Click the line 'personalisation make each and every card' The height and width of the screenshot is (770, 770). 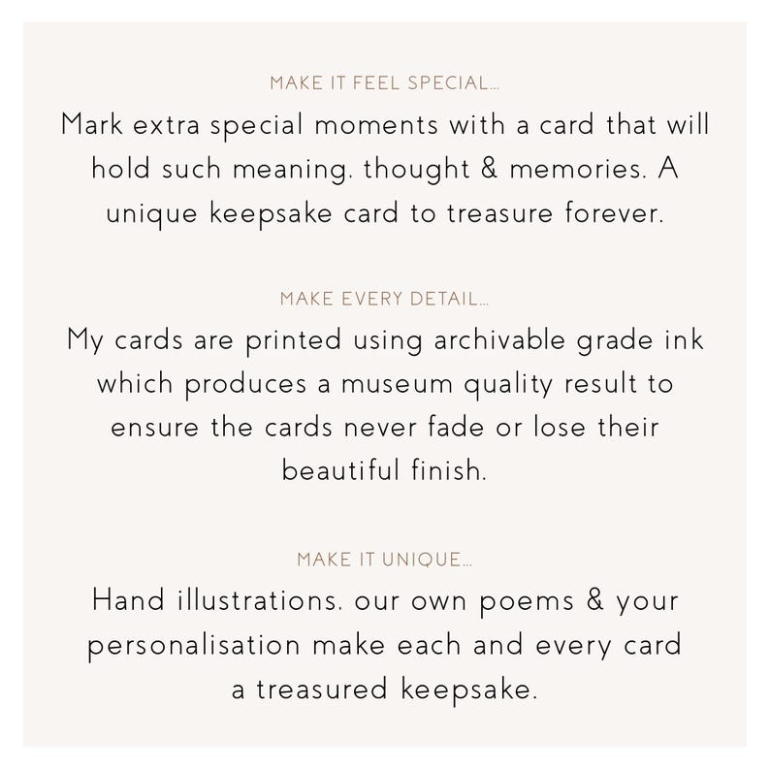tap(385, 645)
